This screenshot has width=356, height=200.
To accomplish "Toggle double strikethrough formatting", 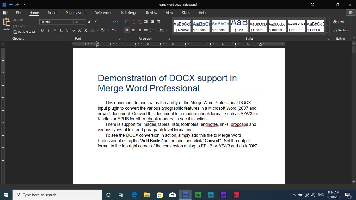I will pyautogui.click(x=74, y=30).
